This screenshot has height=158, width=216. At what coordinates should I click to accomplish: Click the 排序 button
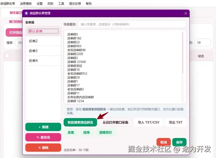pos(87,132)
